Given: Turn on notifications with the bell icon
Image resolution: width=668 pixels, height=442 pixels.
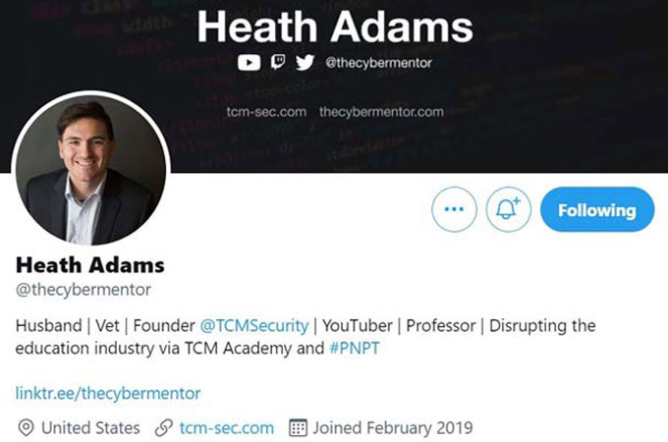Looking at the screenshot, I should tap(508, 209).
